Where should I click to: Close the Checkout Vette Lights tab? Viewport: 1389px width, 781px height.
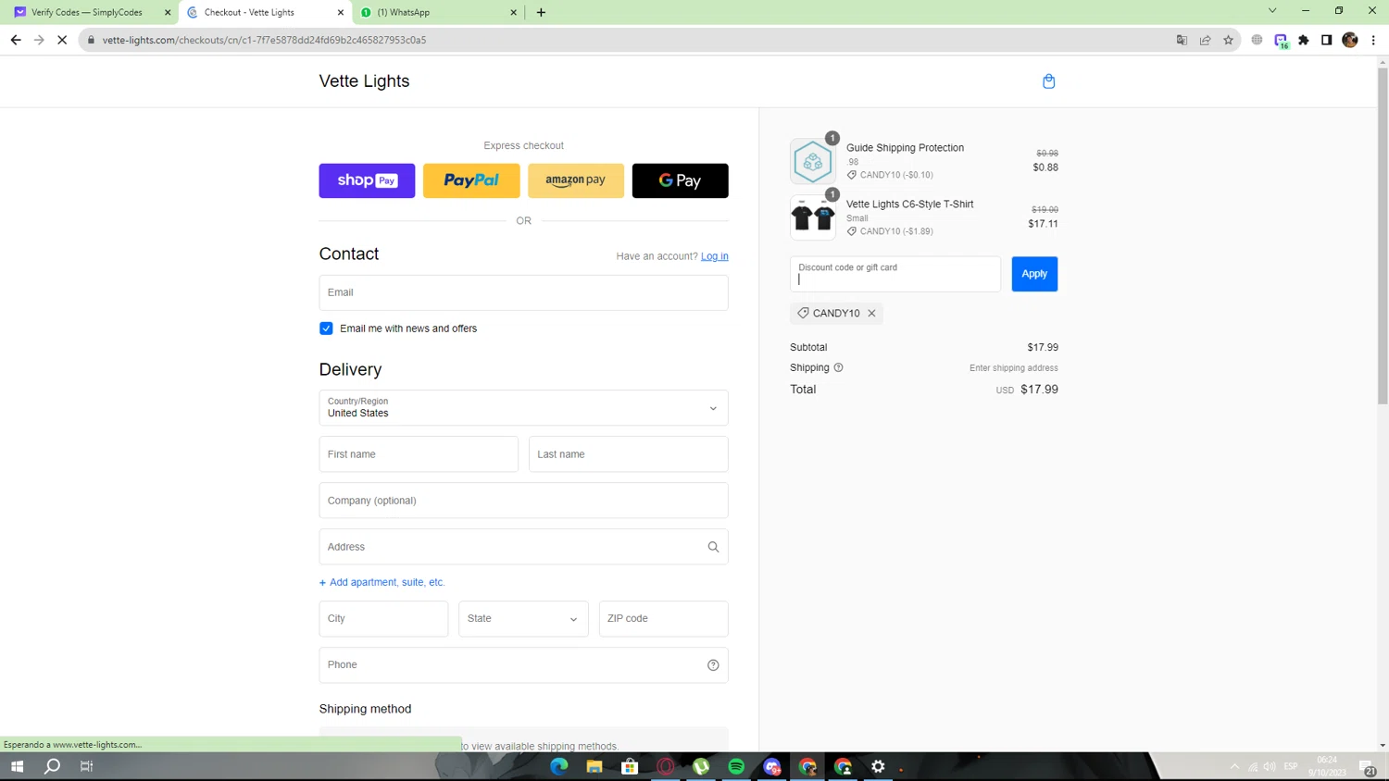pyautogui.click(x=340, y=12)
